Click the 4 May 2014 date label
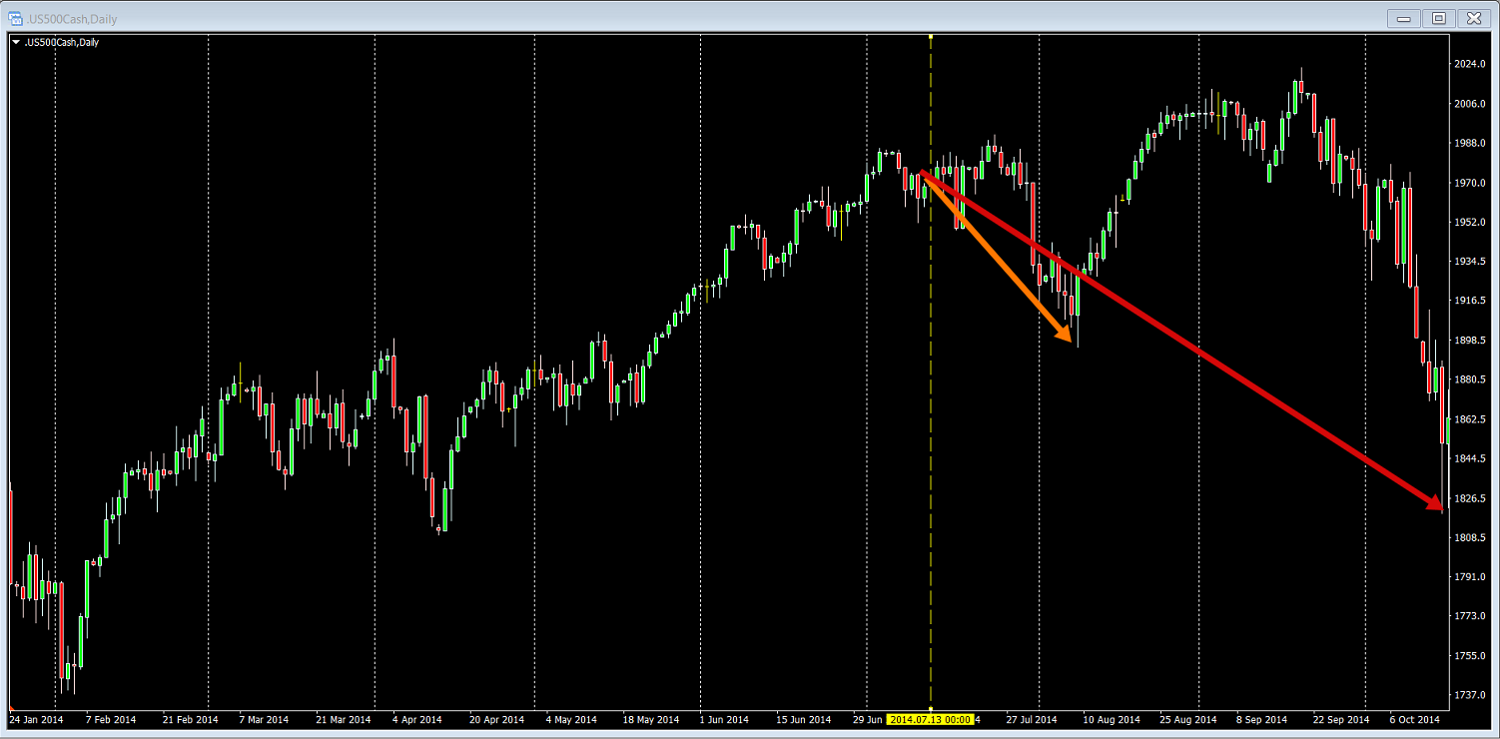Image resolution: width=1500 pixels, height=739 pixels. [571, 719]
